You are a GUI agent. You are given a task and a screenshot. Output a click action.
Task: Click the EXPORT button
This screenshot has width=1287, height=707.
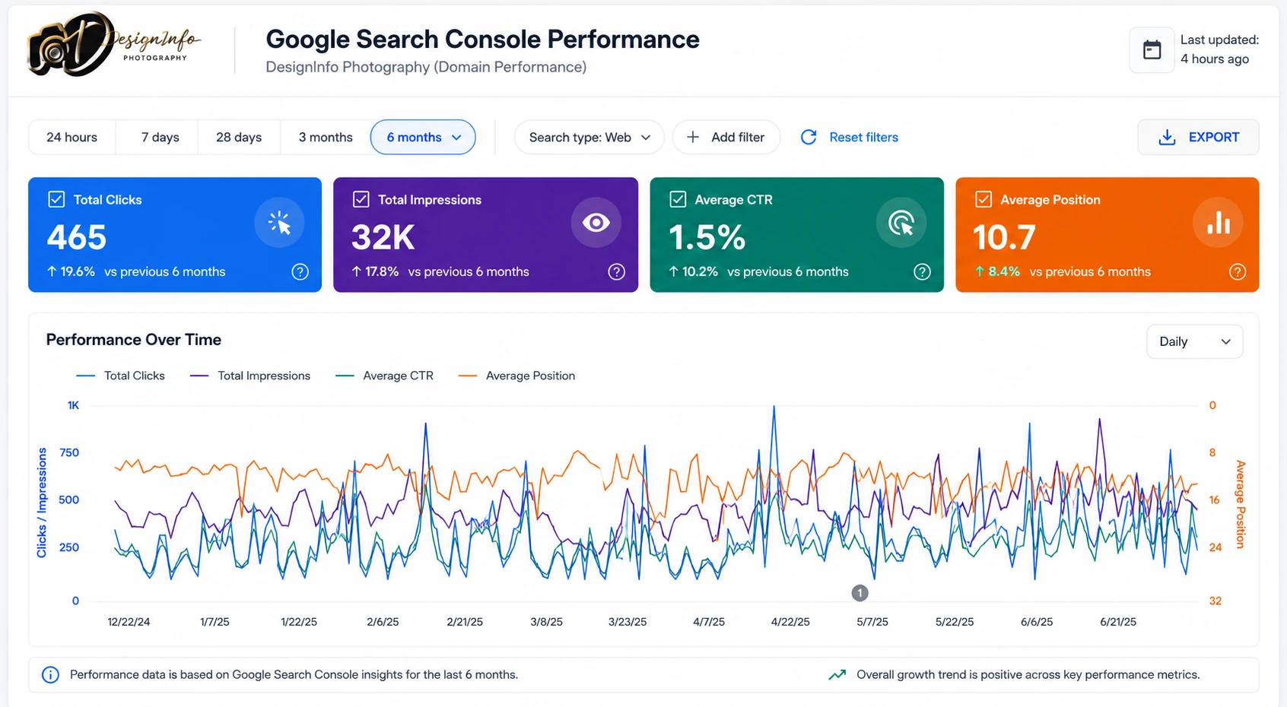(x=1198, y=137)
